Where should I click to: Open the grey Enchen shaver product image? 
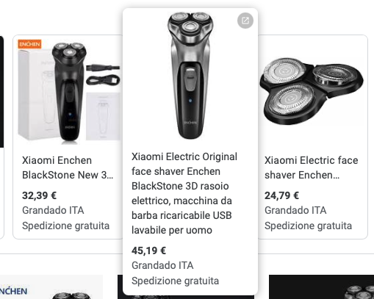tap(190, 76)
